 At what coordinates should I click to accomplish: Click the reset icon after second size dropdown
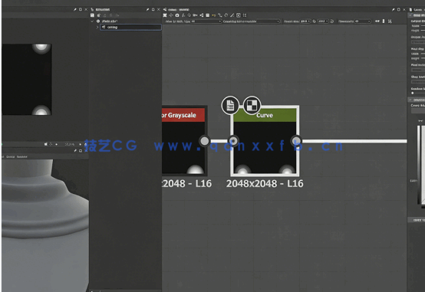tap(331, 21)
